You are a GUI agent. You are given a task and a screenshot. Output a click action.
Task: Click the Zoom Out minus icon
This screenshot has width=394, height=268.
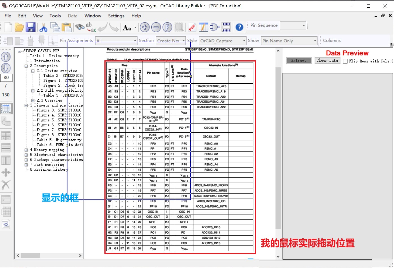click(156, 27)
